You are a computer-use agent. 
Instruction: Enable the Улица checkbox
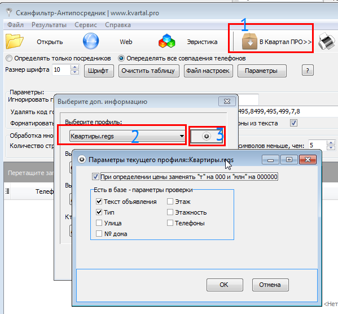tap(99, 223)
